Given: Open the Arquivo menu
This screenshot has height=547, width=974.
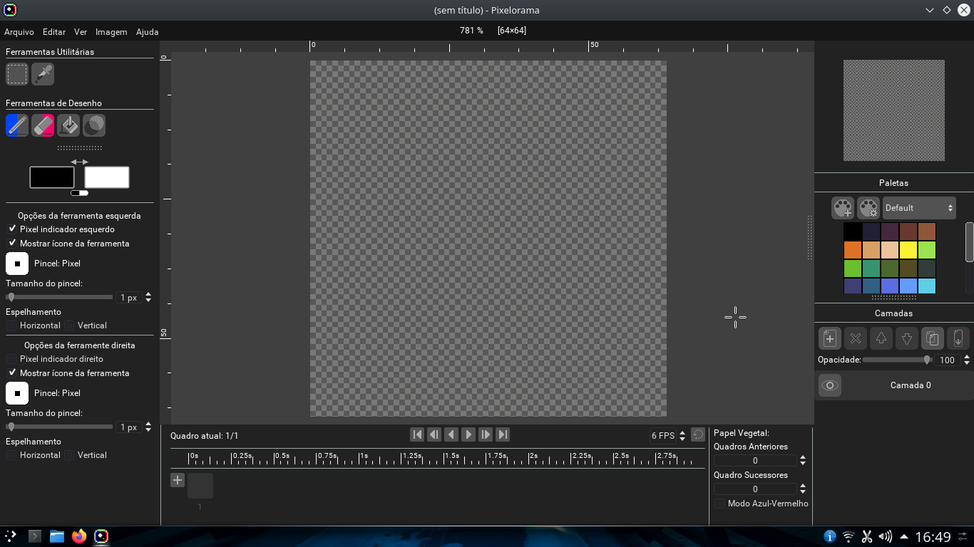Looking at the screenshot, I should [x=19, y=31].
